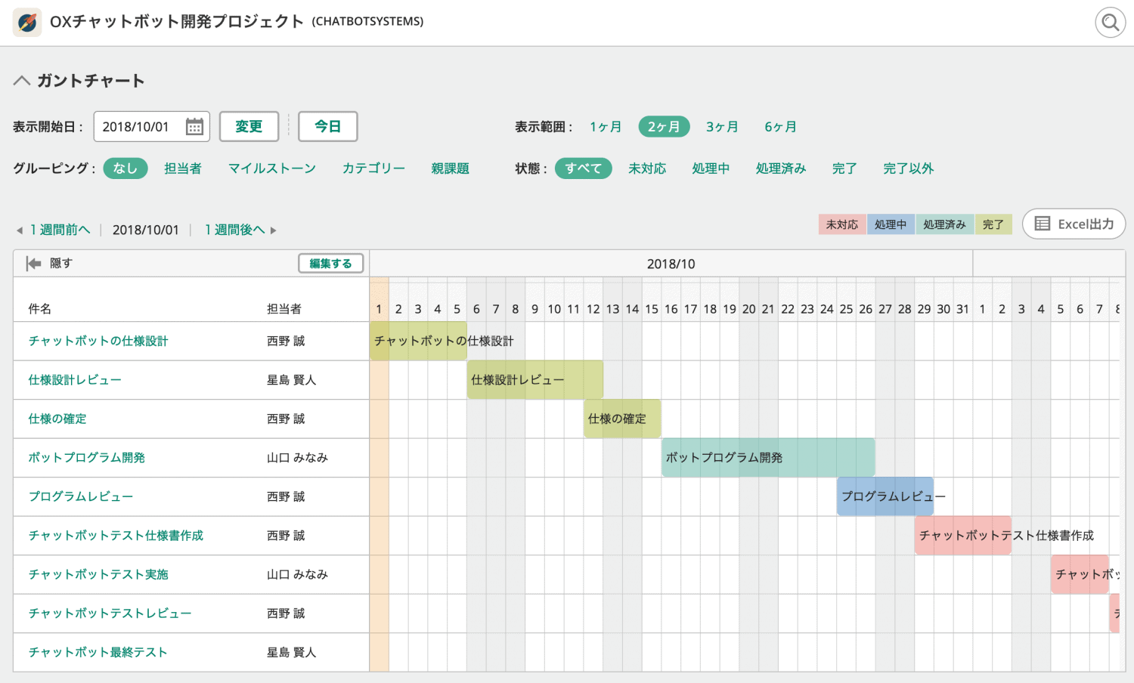Open the calendar date picker icon
The width and height of the screenshot is (1134, 683).
[x=194, y=127]
